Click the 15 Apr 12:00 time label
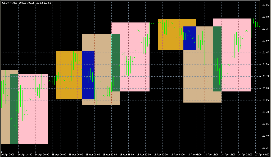The width and height of the screenshot is (271, 157). click(110, 155)
